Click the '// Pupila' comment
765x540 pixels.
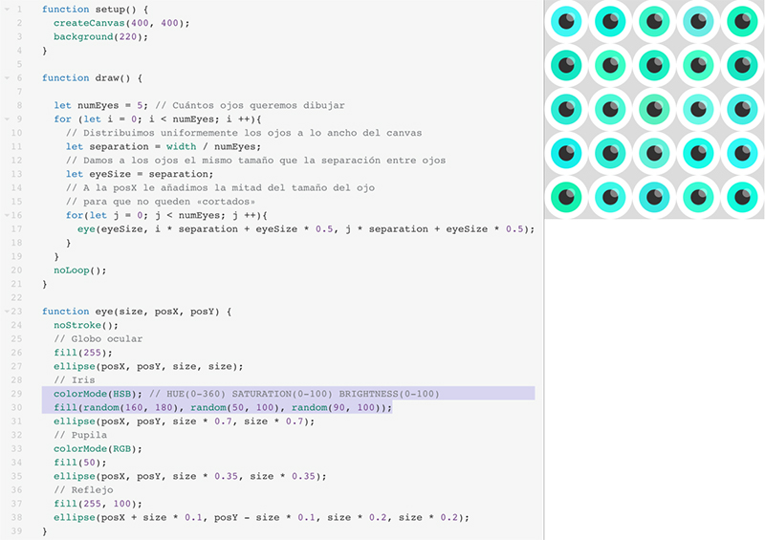[x=80, y=435]
